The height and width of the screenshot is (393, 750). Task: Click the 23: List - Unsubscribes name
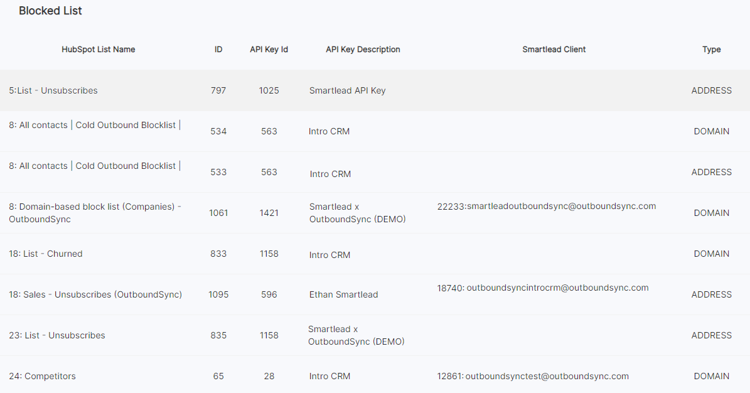pyautogui.click(x=57, y=335)
